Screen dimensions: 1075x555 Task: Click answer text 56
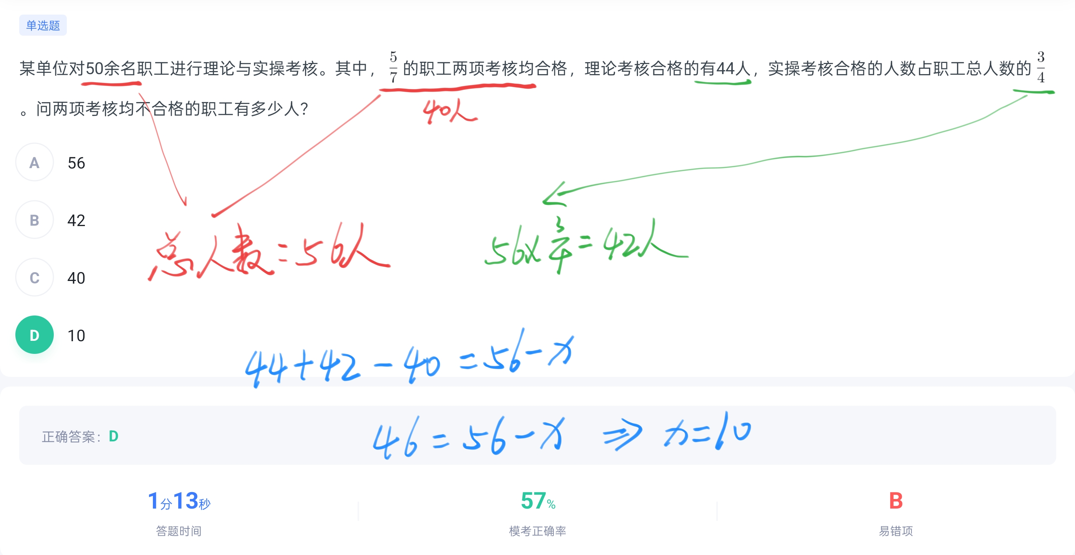(76, 163)
